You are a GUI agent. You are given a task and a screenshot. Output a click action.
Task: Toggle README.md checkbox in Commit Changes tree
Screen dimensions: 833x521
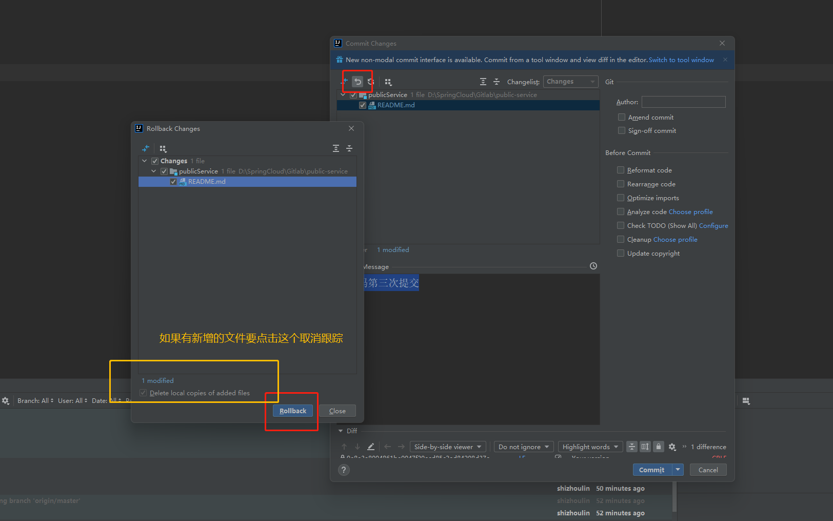363,105
